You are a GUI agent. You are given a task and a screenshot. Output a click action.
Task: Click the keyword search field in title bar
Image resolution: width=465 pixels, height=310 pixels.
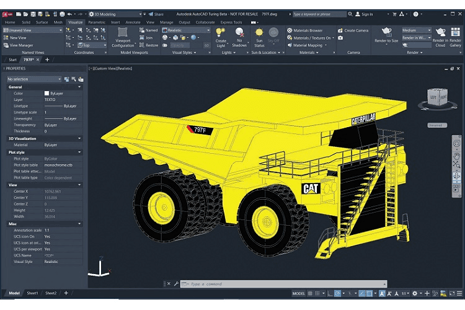319,14
